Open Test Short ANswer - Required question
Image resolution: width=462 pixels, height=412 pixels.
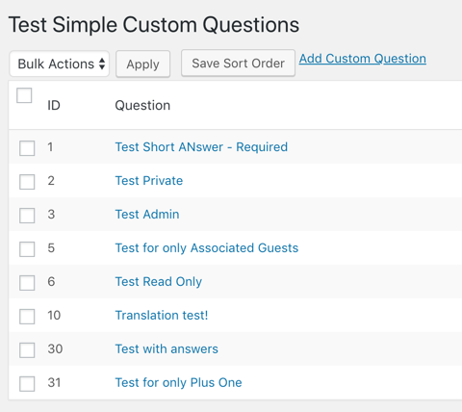[x=201, y=147]
